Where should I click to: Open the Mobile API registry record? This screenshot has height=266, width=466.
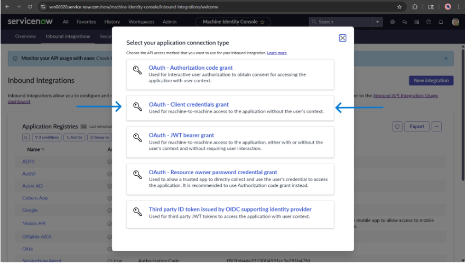click(34, 223)
